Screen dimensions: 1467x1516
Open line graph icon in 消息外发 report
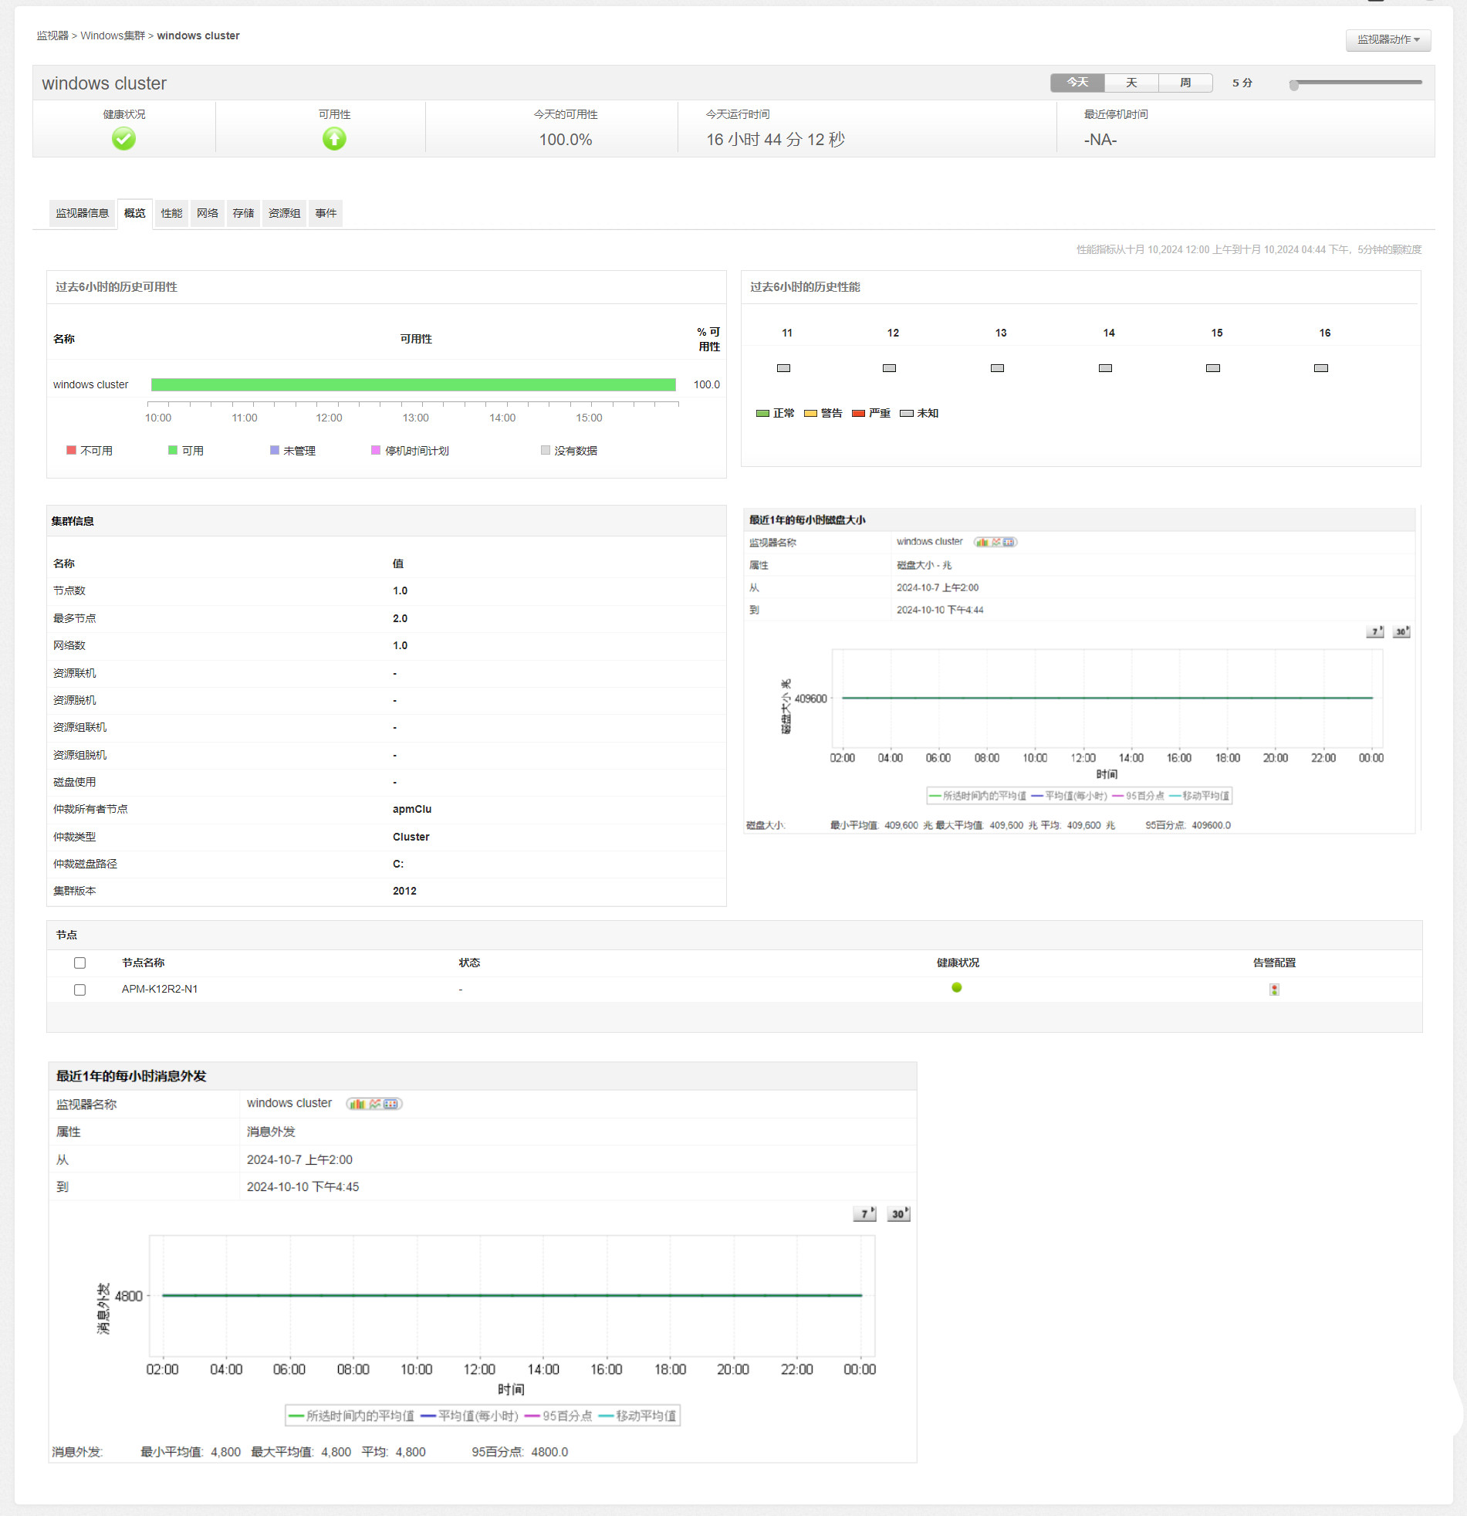pos(375,1104)
